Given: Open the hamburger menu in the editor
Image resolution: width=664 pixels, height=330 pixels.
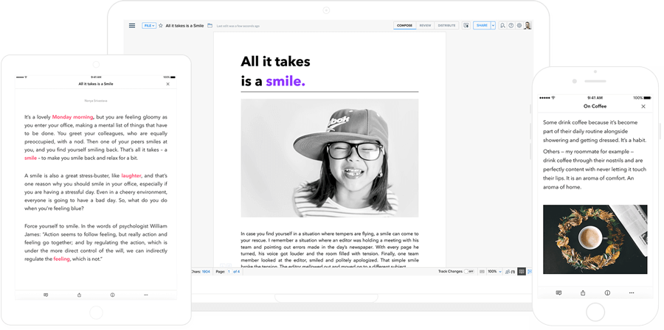Looking at the screenshot, I should (132, 25).
